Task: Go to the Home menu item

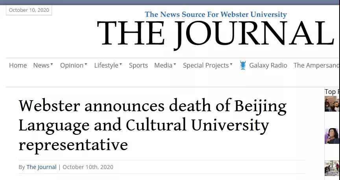Action: [x=18, y=65]
